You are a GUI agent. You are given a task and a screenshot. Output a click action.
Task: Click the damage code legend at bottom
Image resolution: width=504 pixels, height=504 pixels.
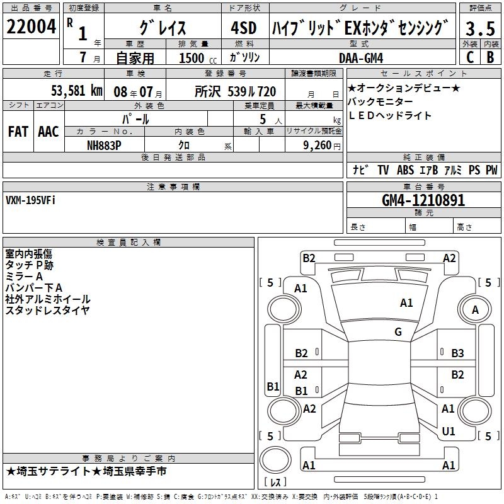click(221, 496)
